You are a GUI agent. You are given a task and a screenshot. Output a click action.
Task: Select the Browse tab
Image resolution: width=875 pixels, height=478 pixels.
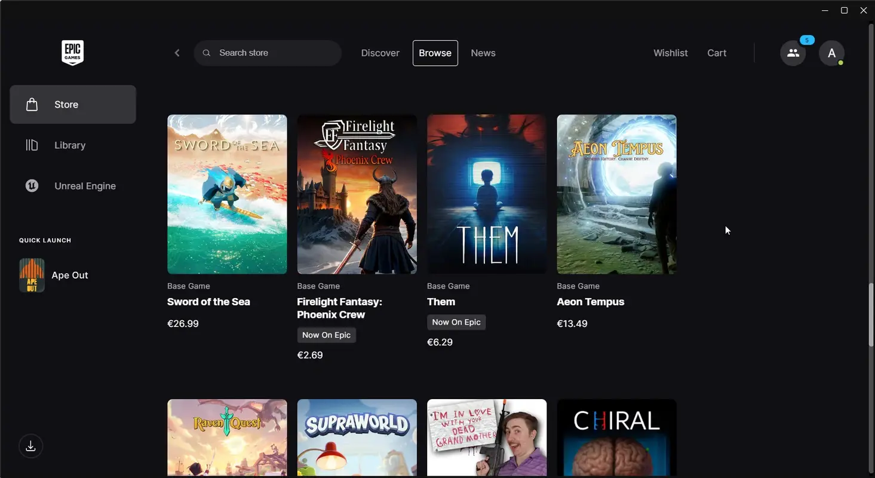pos(435,53)
